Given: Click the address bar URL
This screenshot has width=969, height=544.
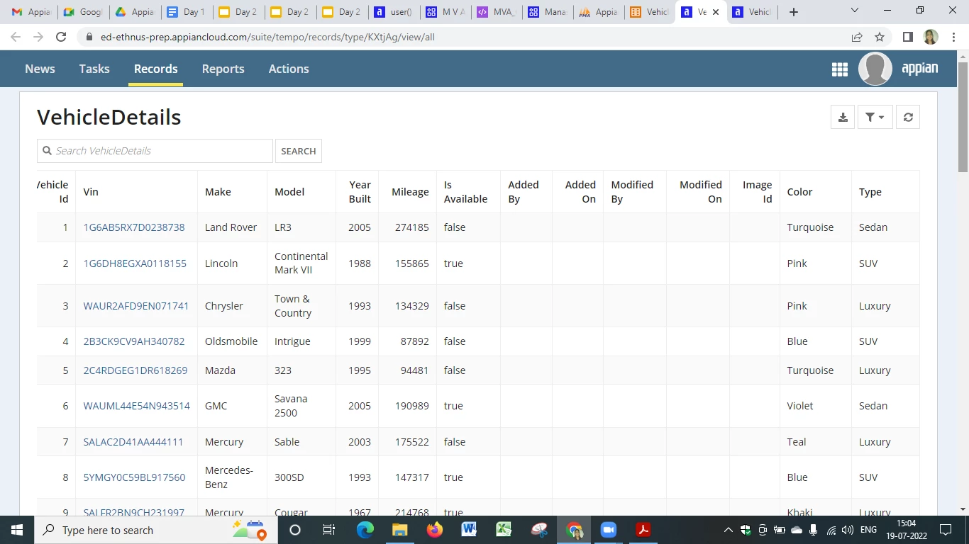Looking at the screenshot, I should 267,37.
